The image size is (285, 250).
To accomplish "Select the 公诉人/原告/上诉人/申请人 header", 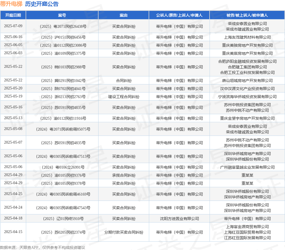I will coord(179,15).
